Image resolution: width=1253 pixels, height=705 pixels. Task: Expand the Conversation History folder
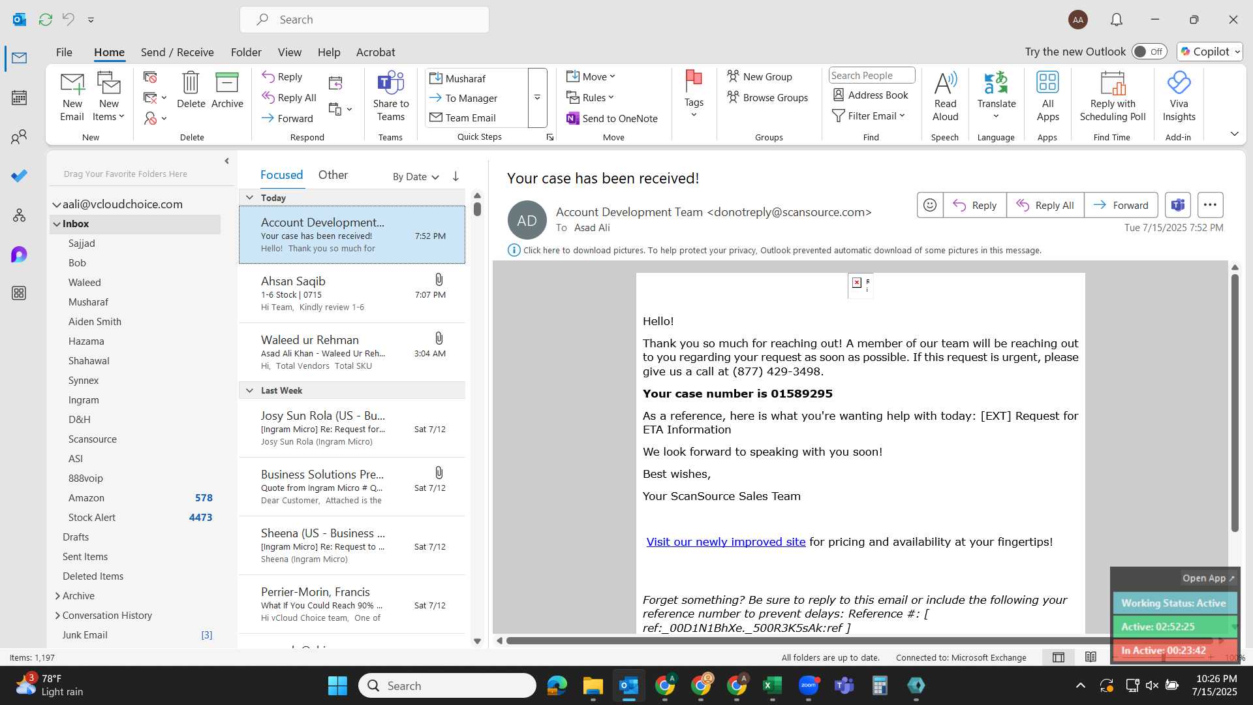[x=57, y=616]
